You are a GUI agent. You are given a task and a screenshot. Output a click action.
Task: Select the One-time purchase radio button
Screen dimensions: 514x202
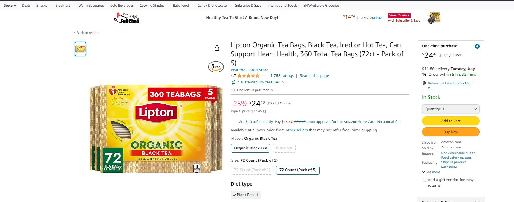477,46
